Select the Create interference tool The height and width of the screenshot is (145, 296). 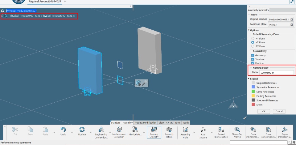click(x=253, y=132)
